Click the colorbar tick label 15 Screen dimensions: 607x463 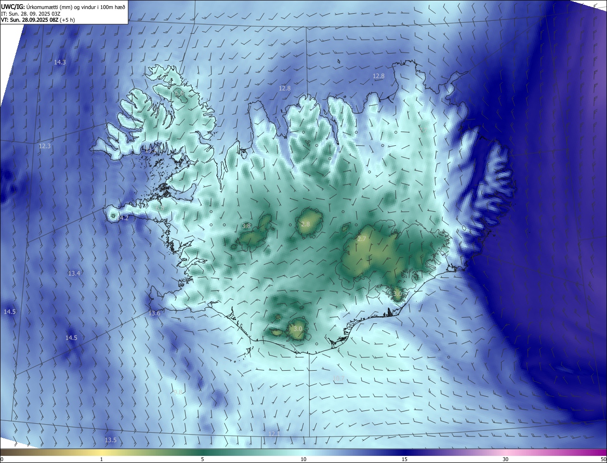point(405,459)
